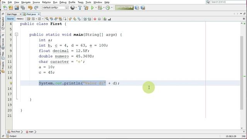Click the last profiler cube icon
247x139 pixels.
point(143,8)
